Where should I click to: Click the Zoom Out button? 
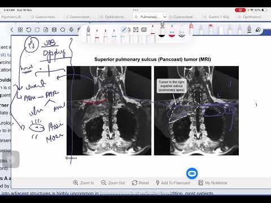click(x=113, y=183)
